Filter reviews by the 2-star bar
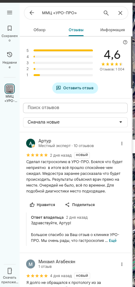The image size is (135, 287). tap(60, 69)
